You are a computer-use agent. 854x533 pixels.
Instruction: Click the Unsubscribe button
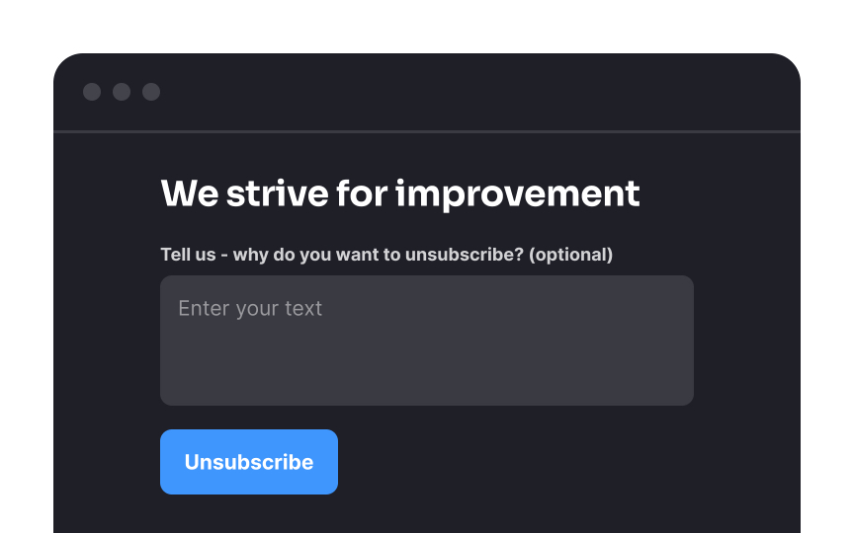point(249,462)
